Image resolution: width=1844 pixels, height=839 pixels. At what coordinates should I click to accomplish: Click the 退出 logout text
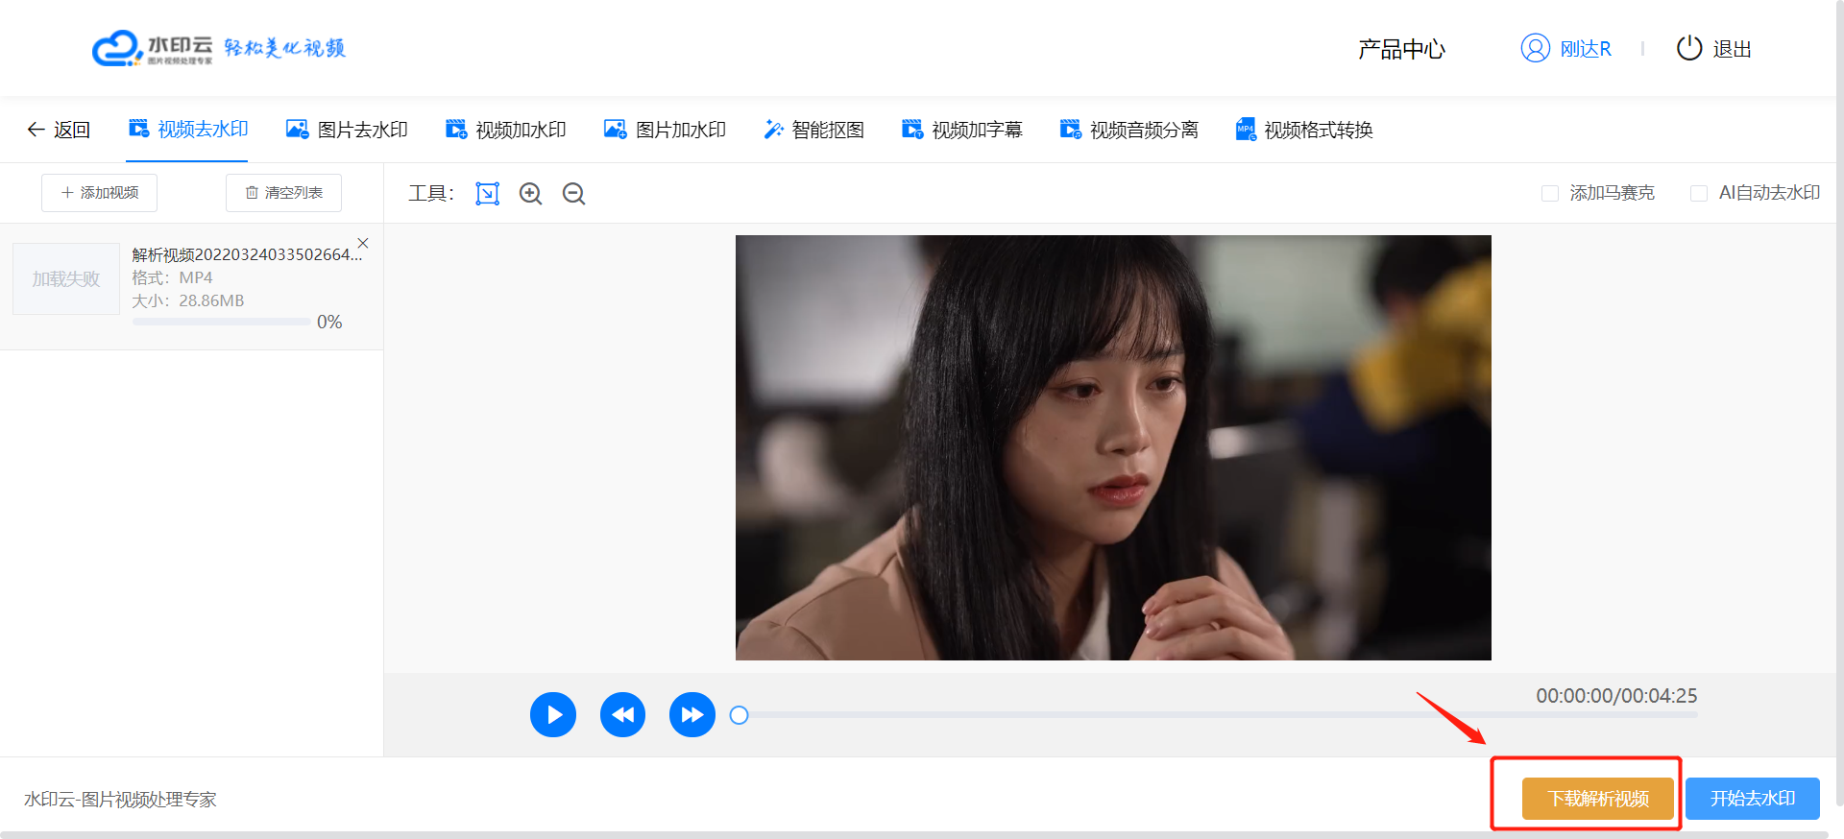point(1733,49)
